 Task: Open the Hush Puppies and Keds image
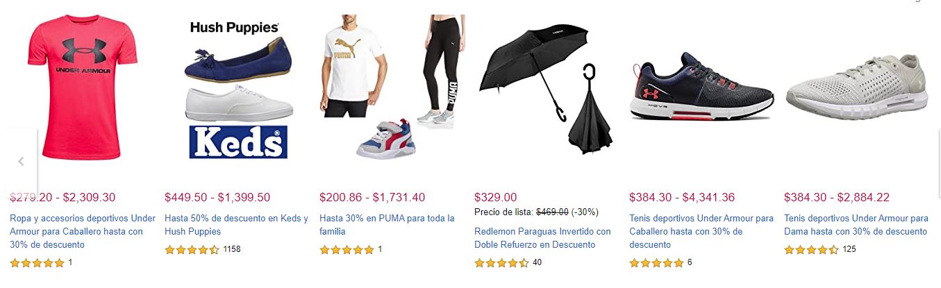(x=235, y=90)
